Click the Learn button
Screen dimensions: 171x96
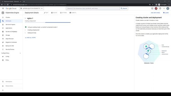coord(166,13)
